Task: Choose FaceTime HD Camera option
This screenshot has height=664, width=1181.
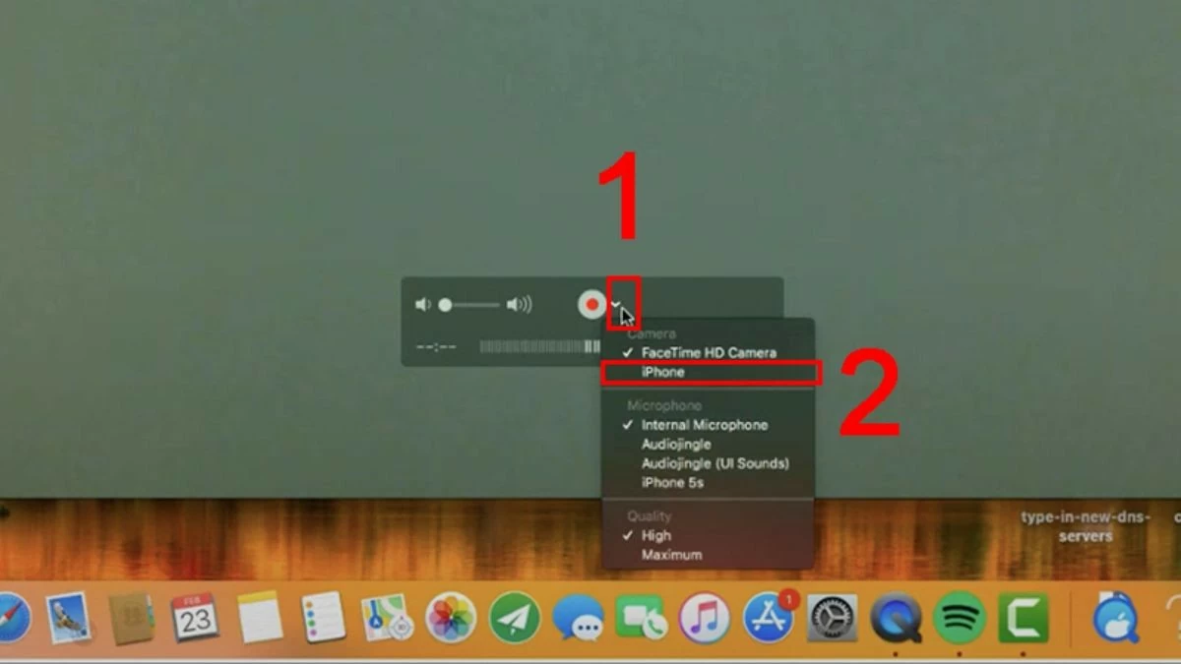Action: pos(709,352)
